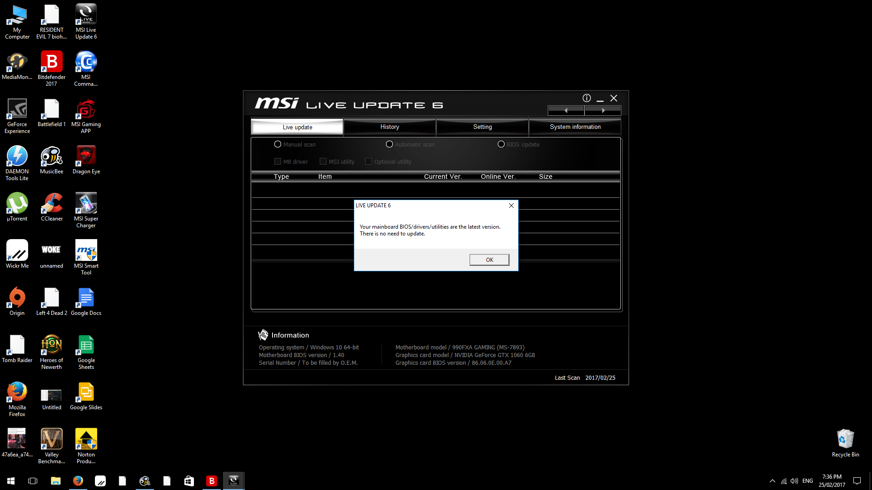Select the Google Docs desktop icon
Viewport: 872px width, 490px height.
(86, 302)
